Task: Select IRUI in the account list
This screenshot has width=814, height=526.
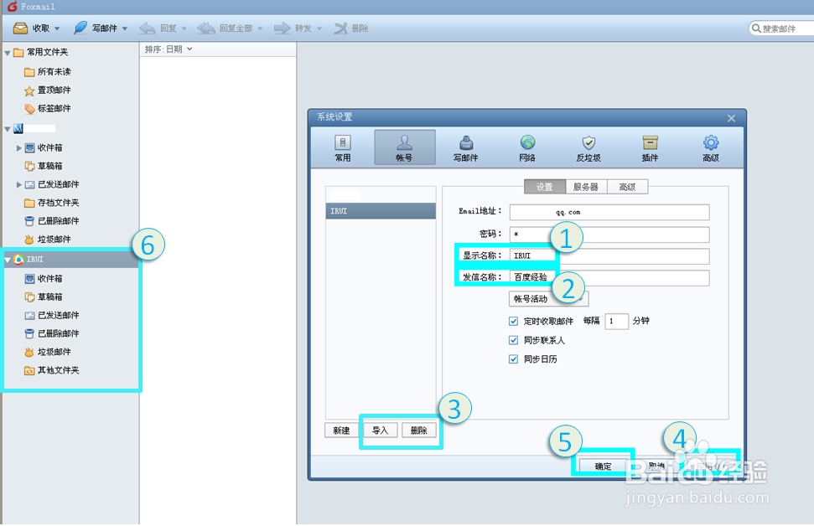Action: pyautogui.click(x=381, y=211)
